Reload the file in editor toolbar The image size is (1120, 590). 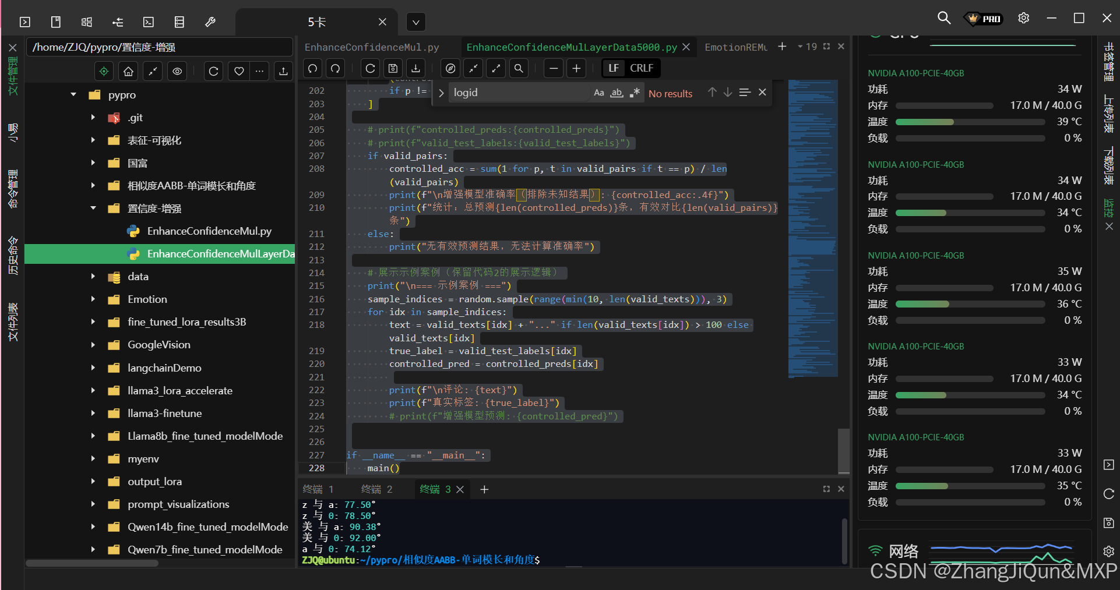coord(370,68)
